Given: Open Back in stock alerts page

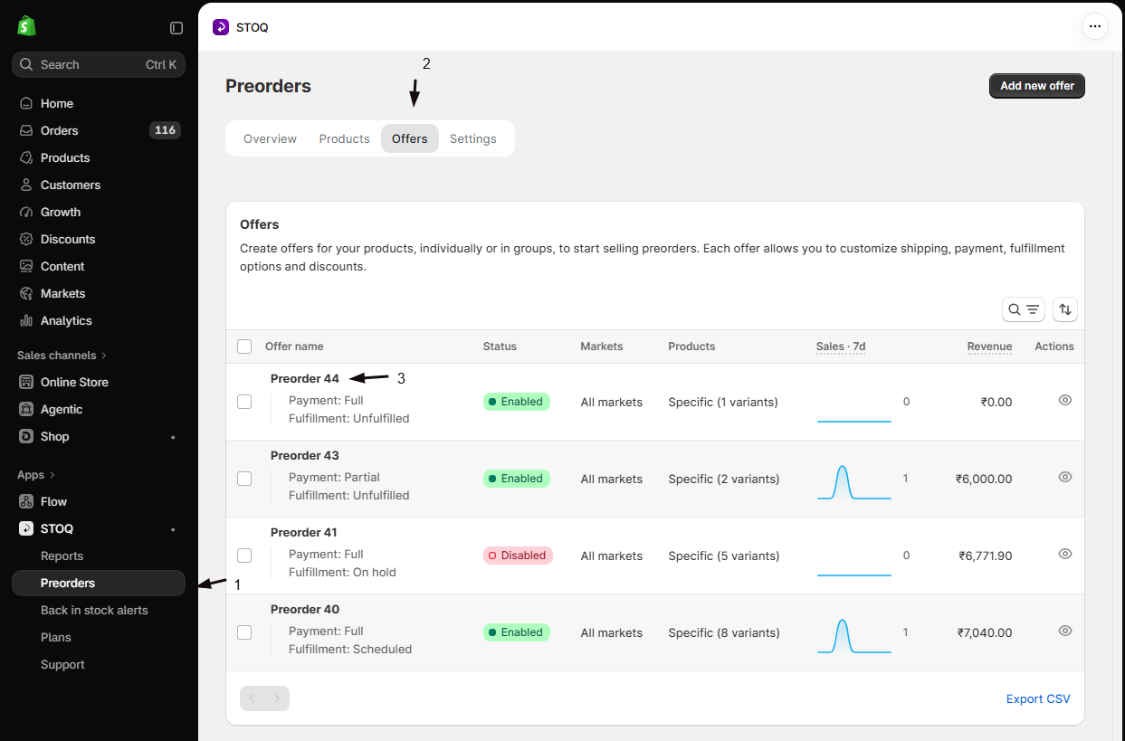Looking at the screenshot, I should tap(94, 610).
